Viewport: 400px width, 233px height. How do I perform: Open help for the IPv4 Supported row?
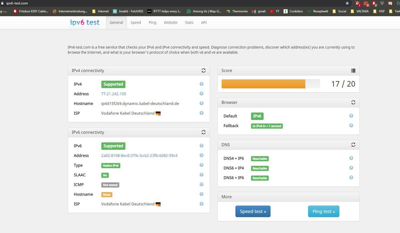coord(201,84)
